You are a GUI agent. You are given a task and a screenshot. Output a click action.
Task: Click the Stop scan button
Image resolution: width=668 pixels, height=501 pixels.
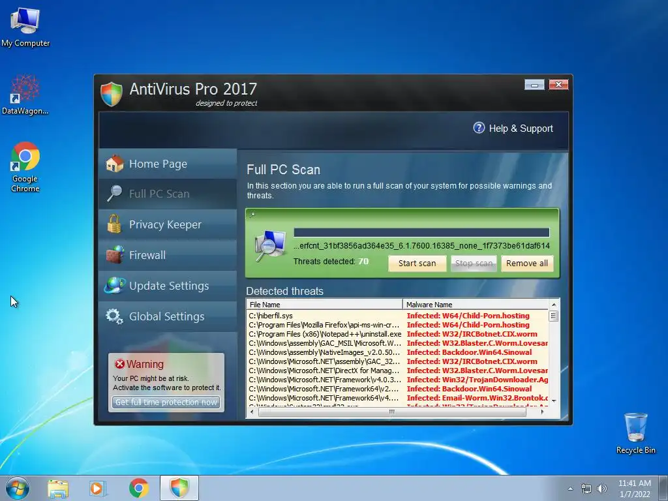474,264
